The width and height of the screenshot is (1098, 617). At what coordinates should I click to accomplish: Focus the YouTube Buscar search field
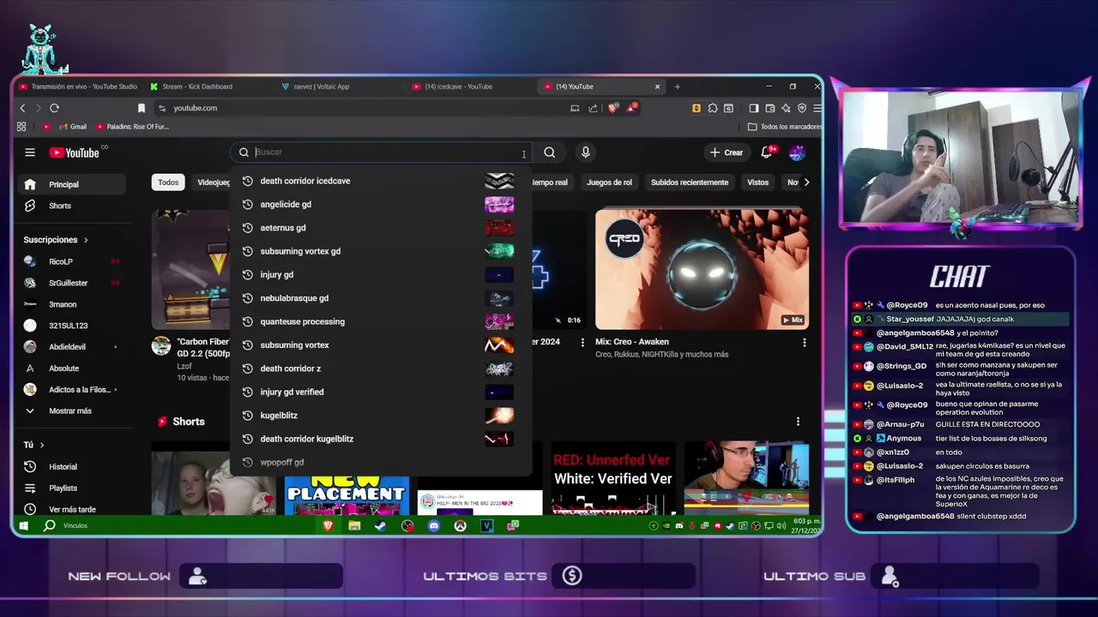[381, 153]
